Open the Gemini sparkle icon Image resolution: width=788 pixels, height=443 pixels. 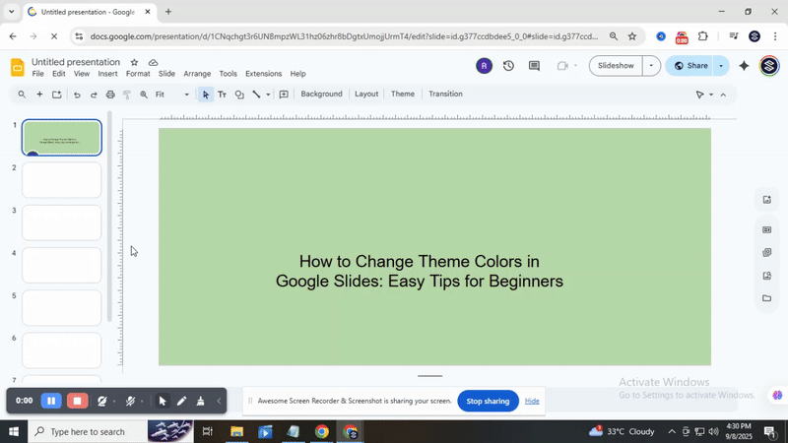[744, 66]
